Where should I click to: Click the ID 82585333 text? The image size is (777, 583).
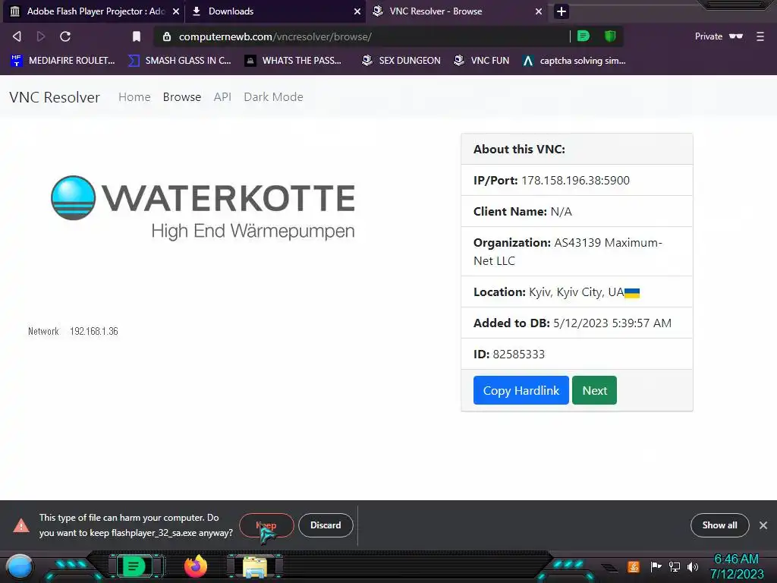tap(509, 355)
